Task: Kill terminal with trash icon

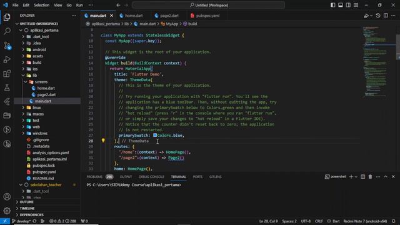Action: 370,176
